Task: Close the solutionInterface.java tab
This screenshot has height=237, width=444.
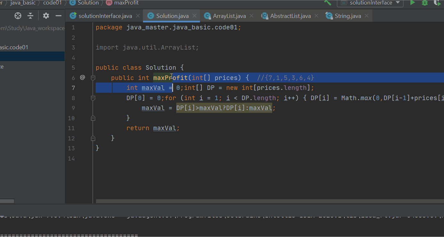Action: 138,16
